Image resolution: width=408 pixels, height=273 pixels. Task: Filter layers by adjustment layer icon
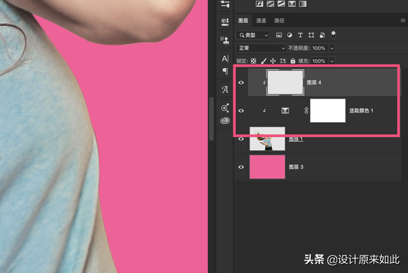click(289, 35)
